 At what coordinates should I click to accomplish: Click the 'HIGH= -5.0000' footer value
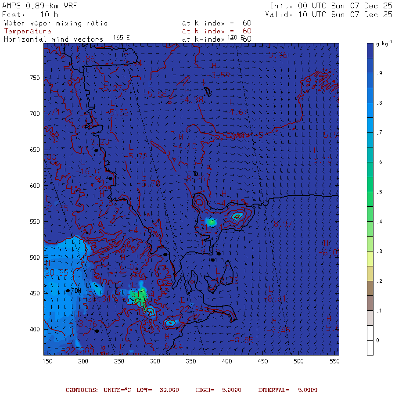pyautogui.click(x=219, y=390)
